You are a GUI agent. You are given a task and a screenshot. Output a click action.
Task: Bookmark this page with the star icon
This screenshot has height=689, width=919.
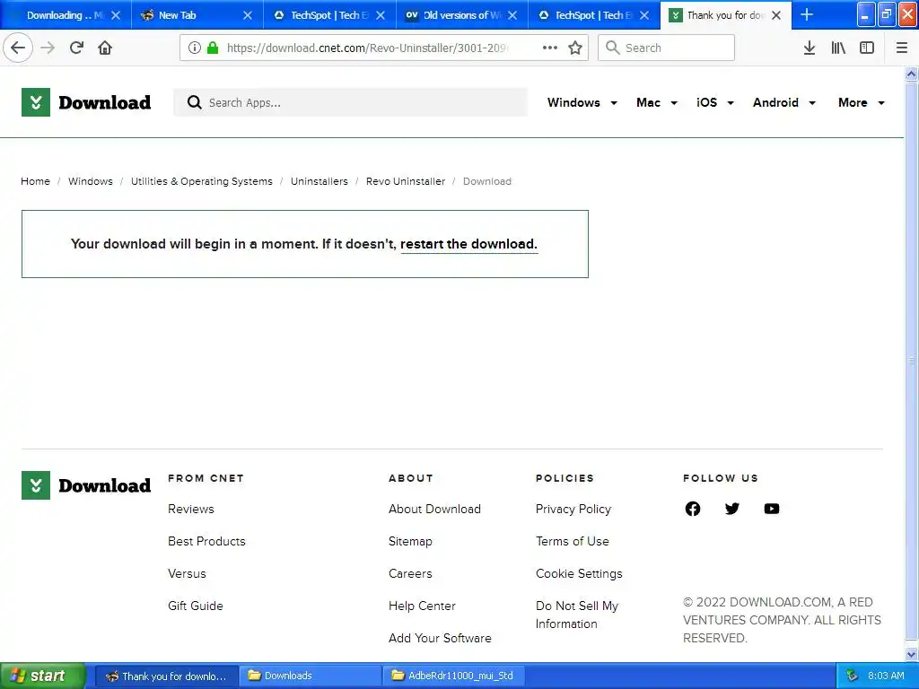pyautogui.click(x=575, y=48)
